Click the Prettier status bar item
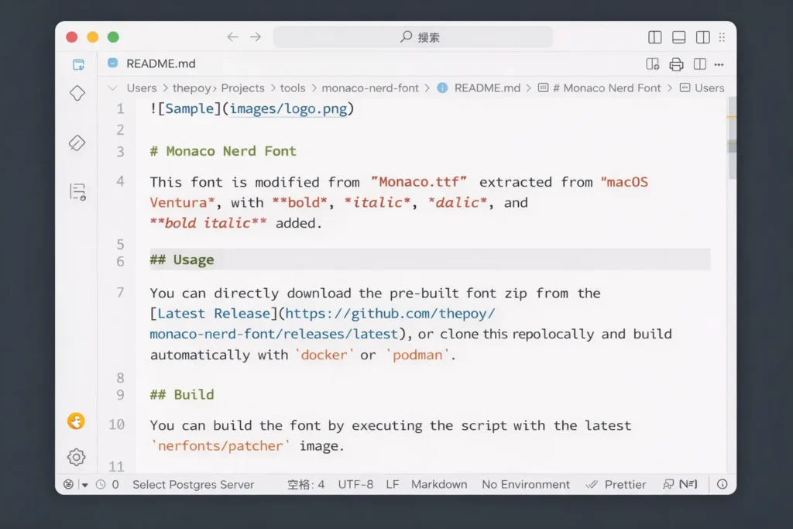 (616, 484)
